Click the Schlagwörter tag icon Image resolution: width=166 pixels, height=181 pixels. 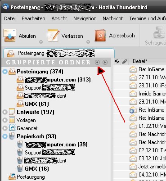[159, 32]
